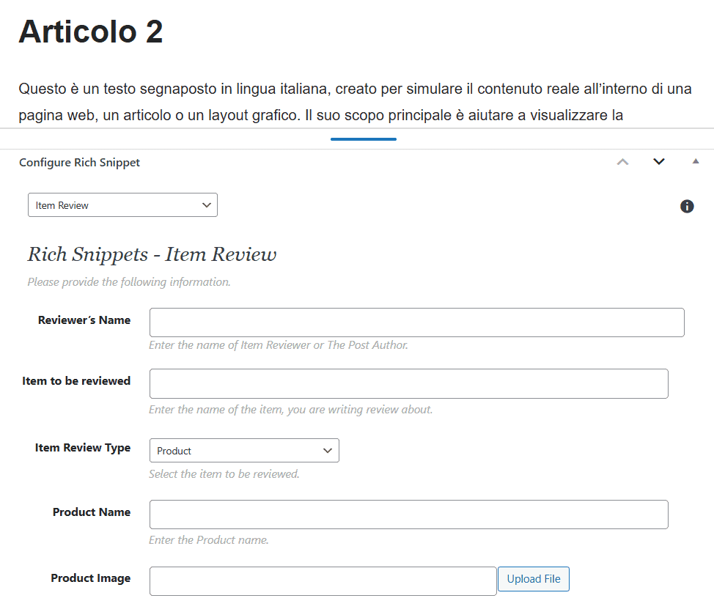This screenshot has width=714, height=601.
Task: Open the chevron on the Item Review dropdown
Action: pyautogui.click(x=206, y=204)
